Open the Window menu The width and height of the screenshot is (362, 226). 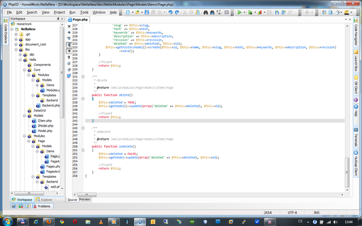click(99, 13)
